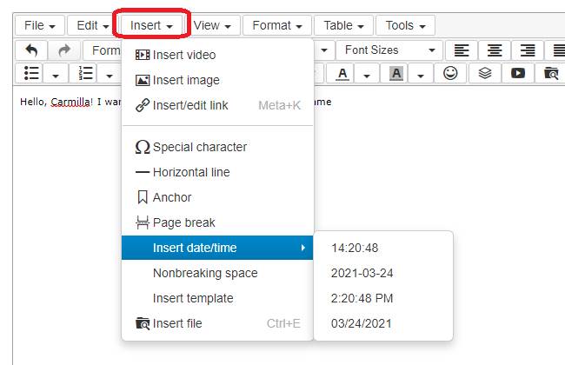565x365 pixels.
Task: Insert a Horizontal line
Action: pos(217,172)
